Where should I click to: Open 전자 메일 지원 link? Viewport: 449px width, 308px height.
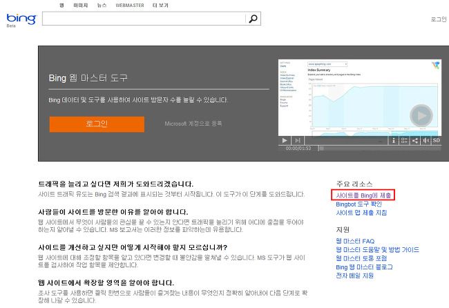coord(355,276)
